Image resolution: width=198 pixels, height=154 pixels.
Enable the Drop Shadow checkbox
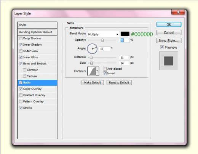[x=21, y=38]
